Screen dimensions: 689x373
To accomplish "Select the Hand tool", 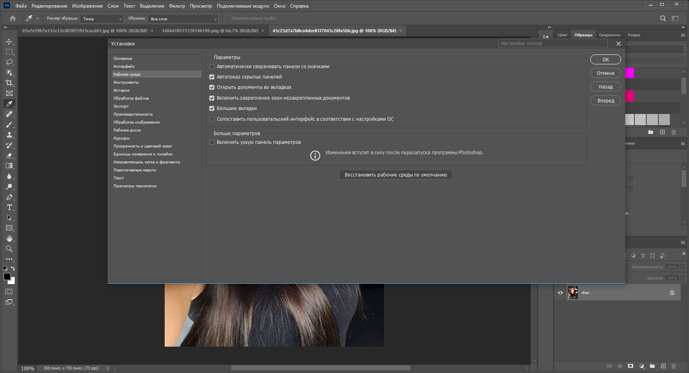I will click(9, 238).
